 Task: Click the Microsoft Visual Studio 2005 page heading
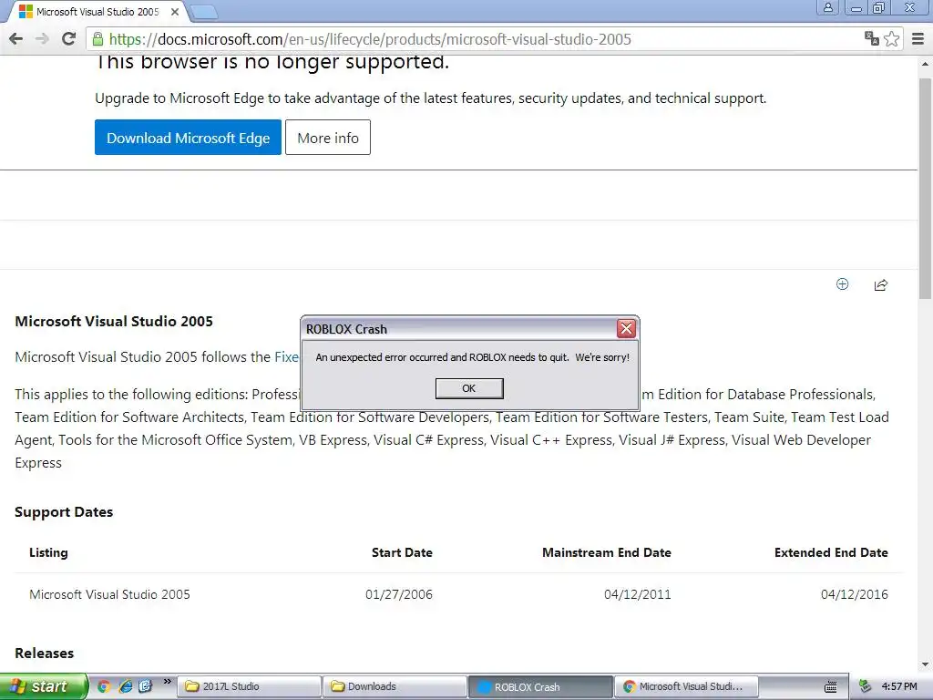point(114,322)
